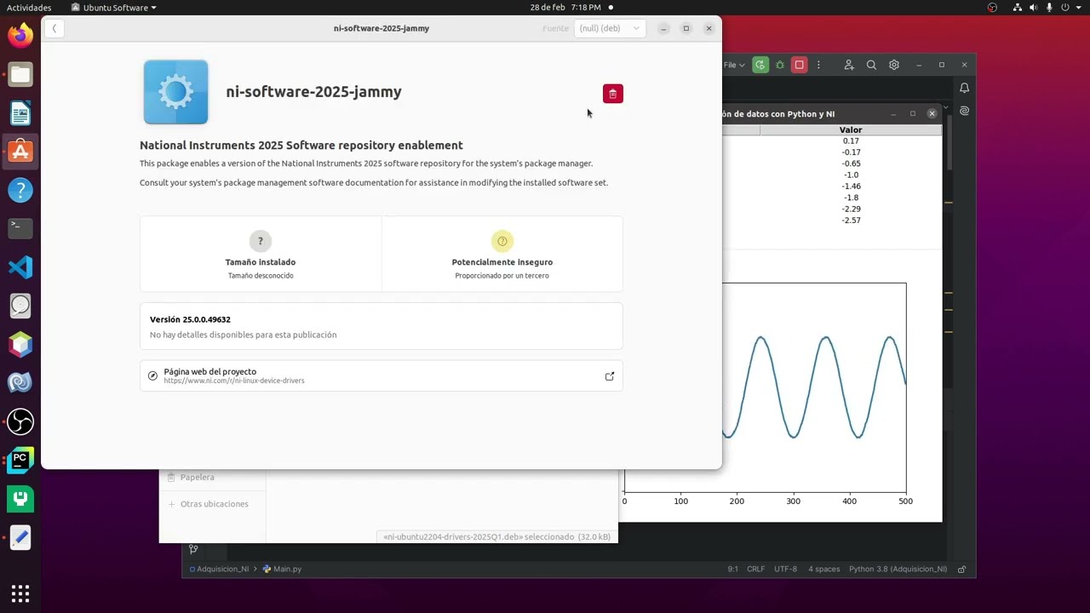Open the 4 spaces indent selector
This screenshot has width=1090, height=613.
(x=823, y=569)
